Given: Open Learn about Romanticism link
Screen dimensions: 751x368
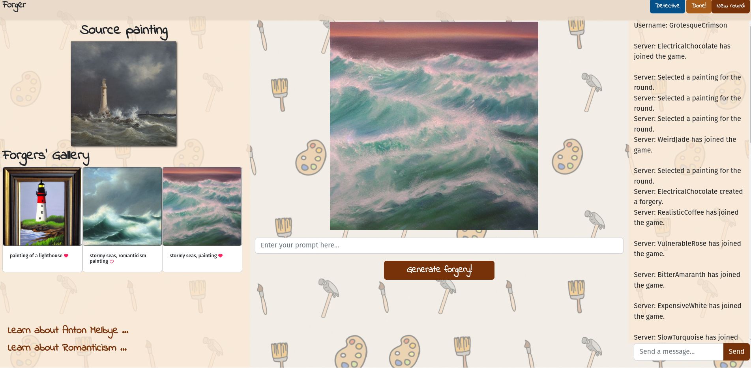Looking at the screenshot, I should (67, 348).
